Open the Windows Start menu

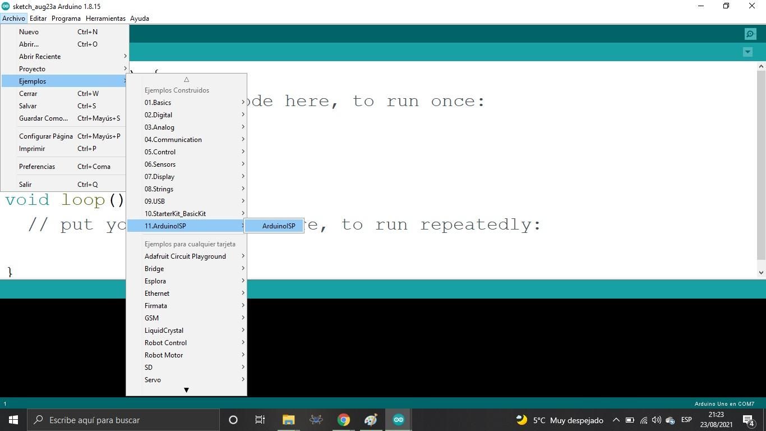tap(12, 419)
